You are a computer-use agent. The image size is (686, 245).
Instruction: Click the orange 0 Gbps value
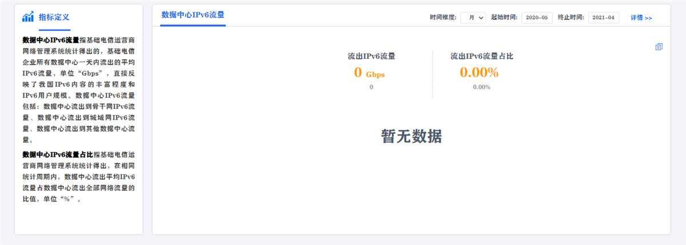(372, 73)
